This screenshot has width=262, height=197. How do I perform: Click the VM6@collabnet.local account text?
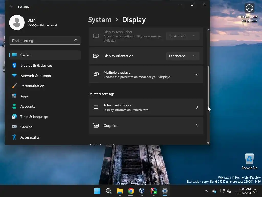pyautogui.click(x=42, y=25)
